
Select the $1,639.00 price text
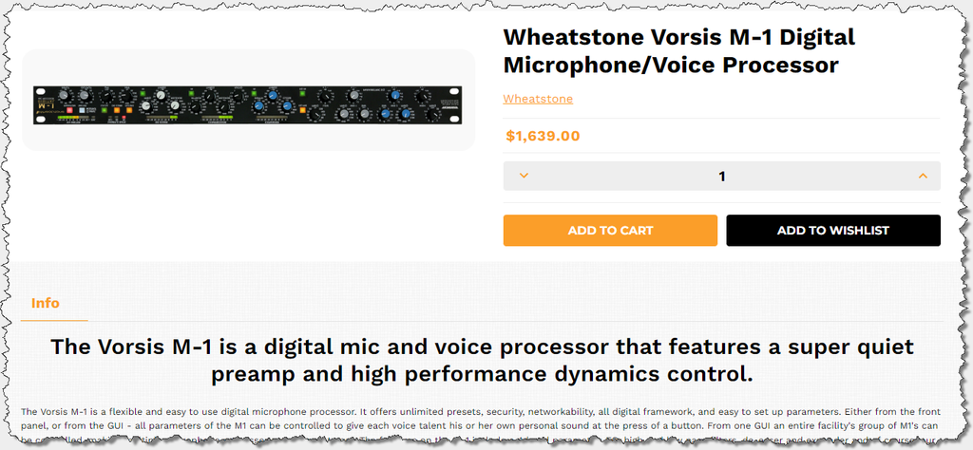543,136
